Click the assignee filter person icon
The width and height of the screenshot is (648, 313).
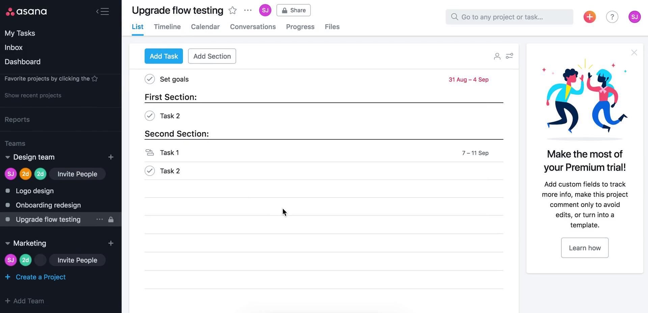pyautogui.click(x=497, y=56)
